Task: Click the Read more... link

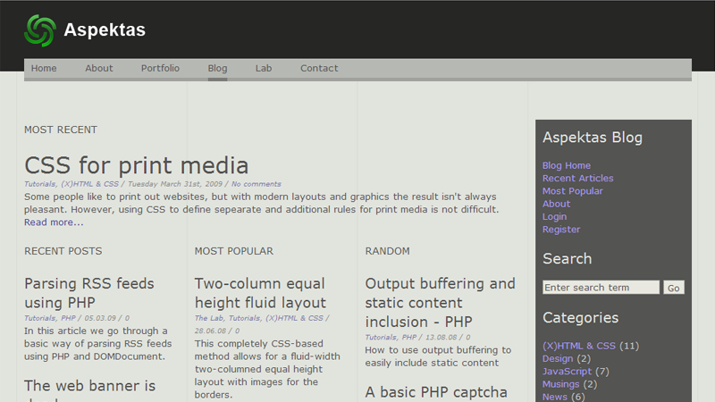Action: click(x=54, y=222)
